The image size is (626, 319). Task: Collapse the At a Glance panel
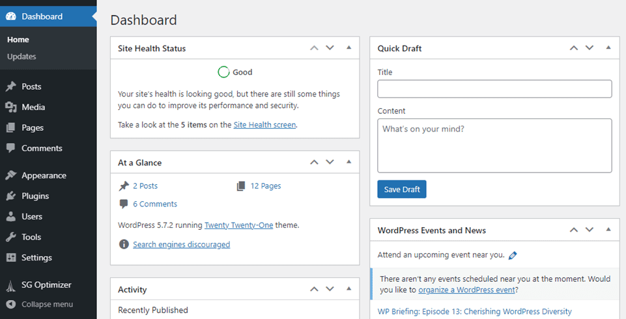click(x=349, y=162)
